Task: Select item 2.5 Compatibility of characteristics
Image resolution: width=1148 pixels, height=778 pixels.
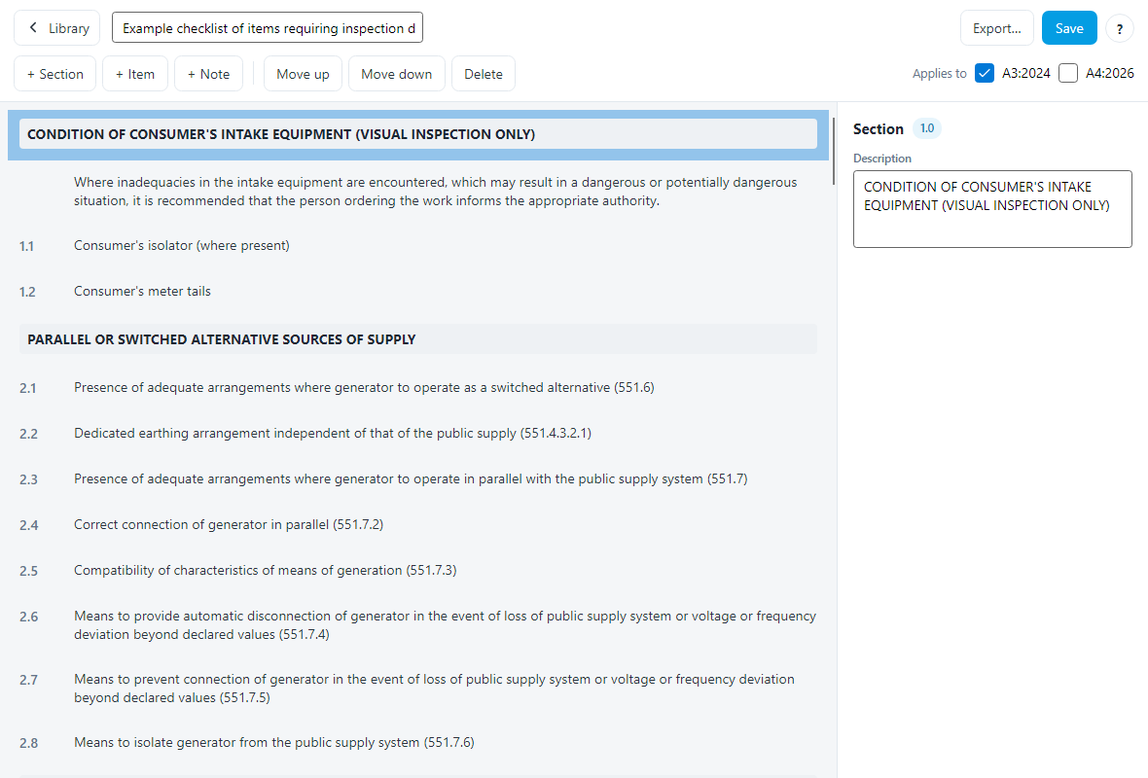Action: [x=418, y=571]
